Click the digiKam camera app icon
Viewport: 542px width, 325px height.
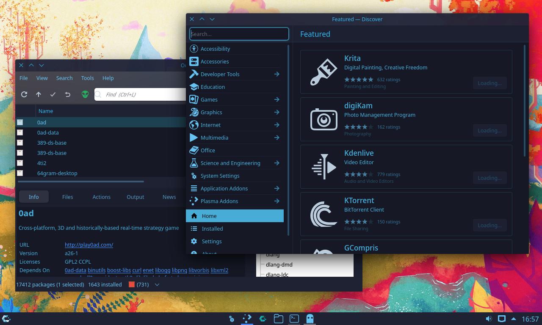tap(324, 119)
